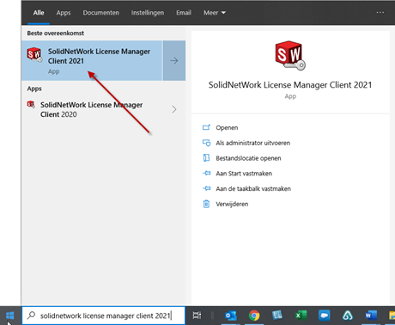The width and height of the screenshot is (395, 325).
Task: Open the Windows Start button
Action: pyautogui.click(x=10, y=316)
